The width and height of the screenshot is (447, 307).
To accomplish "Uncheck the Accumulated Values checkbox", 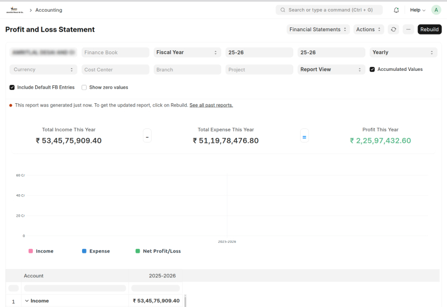I will tap(372, 70).
